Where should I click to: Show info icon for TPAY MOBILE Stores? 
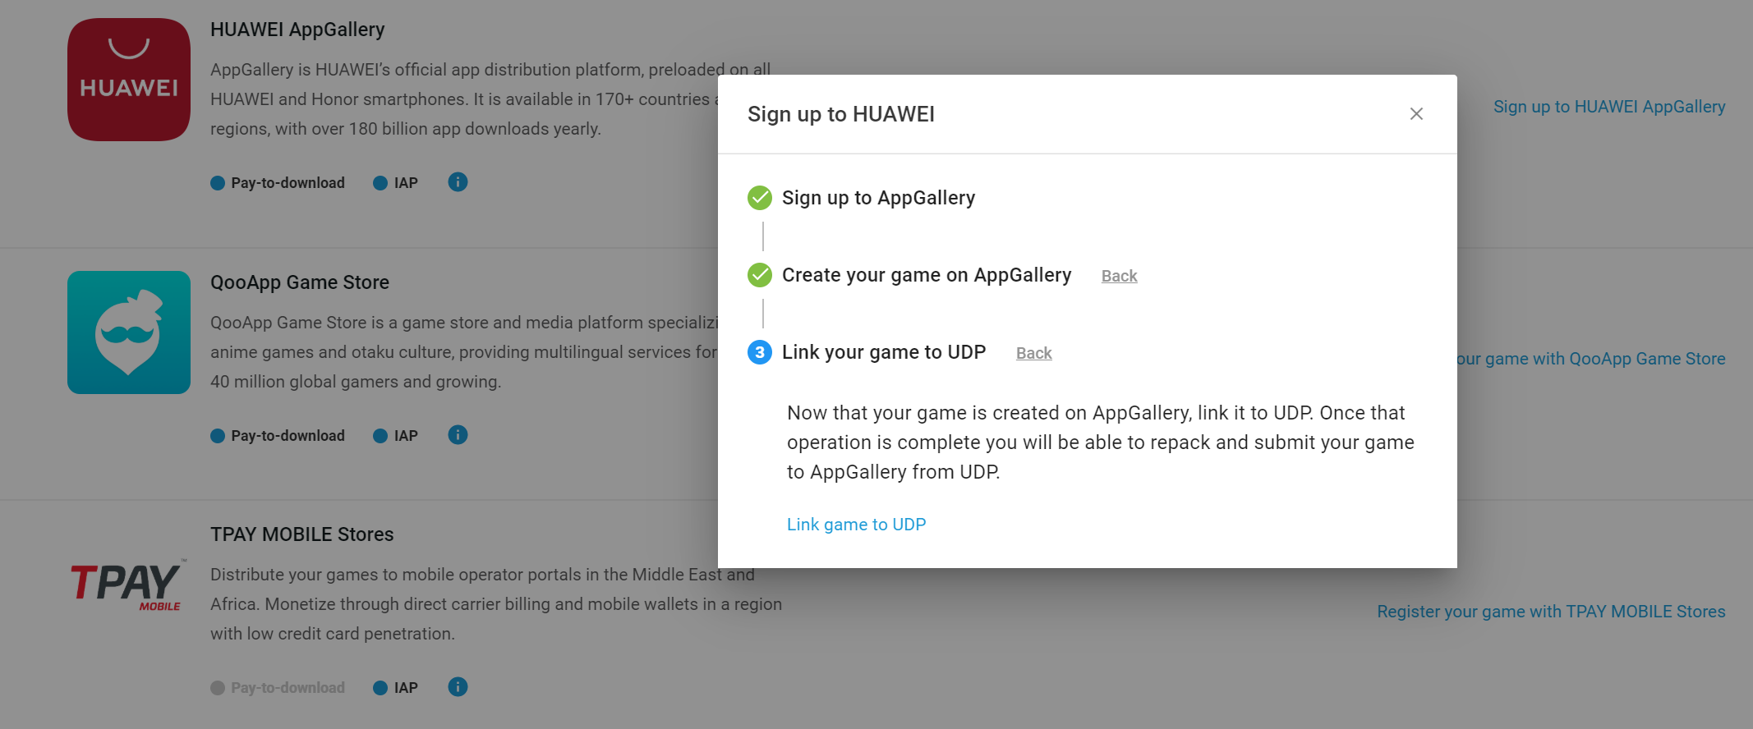click(458, 687)
